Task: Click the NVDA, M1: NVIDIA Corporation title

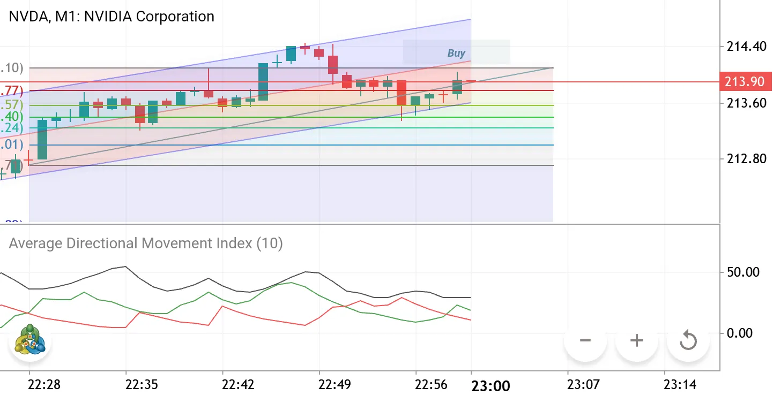Action: [112, 17]
